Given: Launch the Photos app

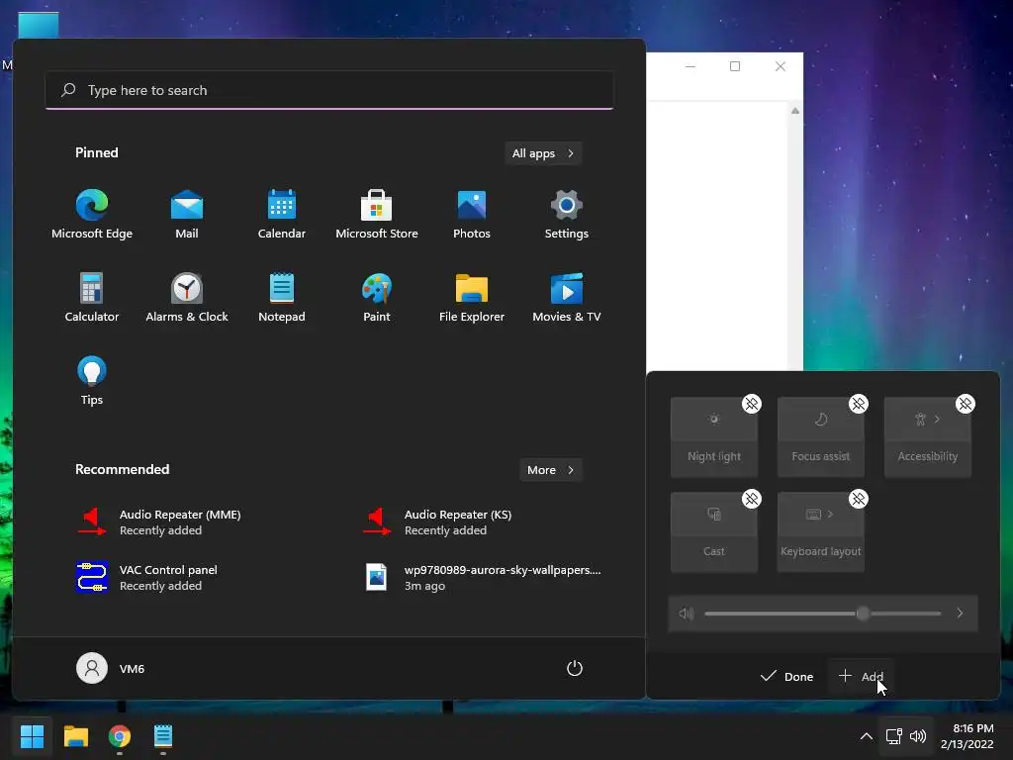Looking at the screenshot, I should pyautogui.click(x=472, y=215).
